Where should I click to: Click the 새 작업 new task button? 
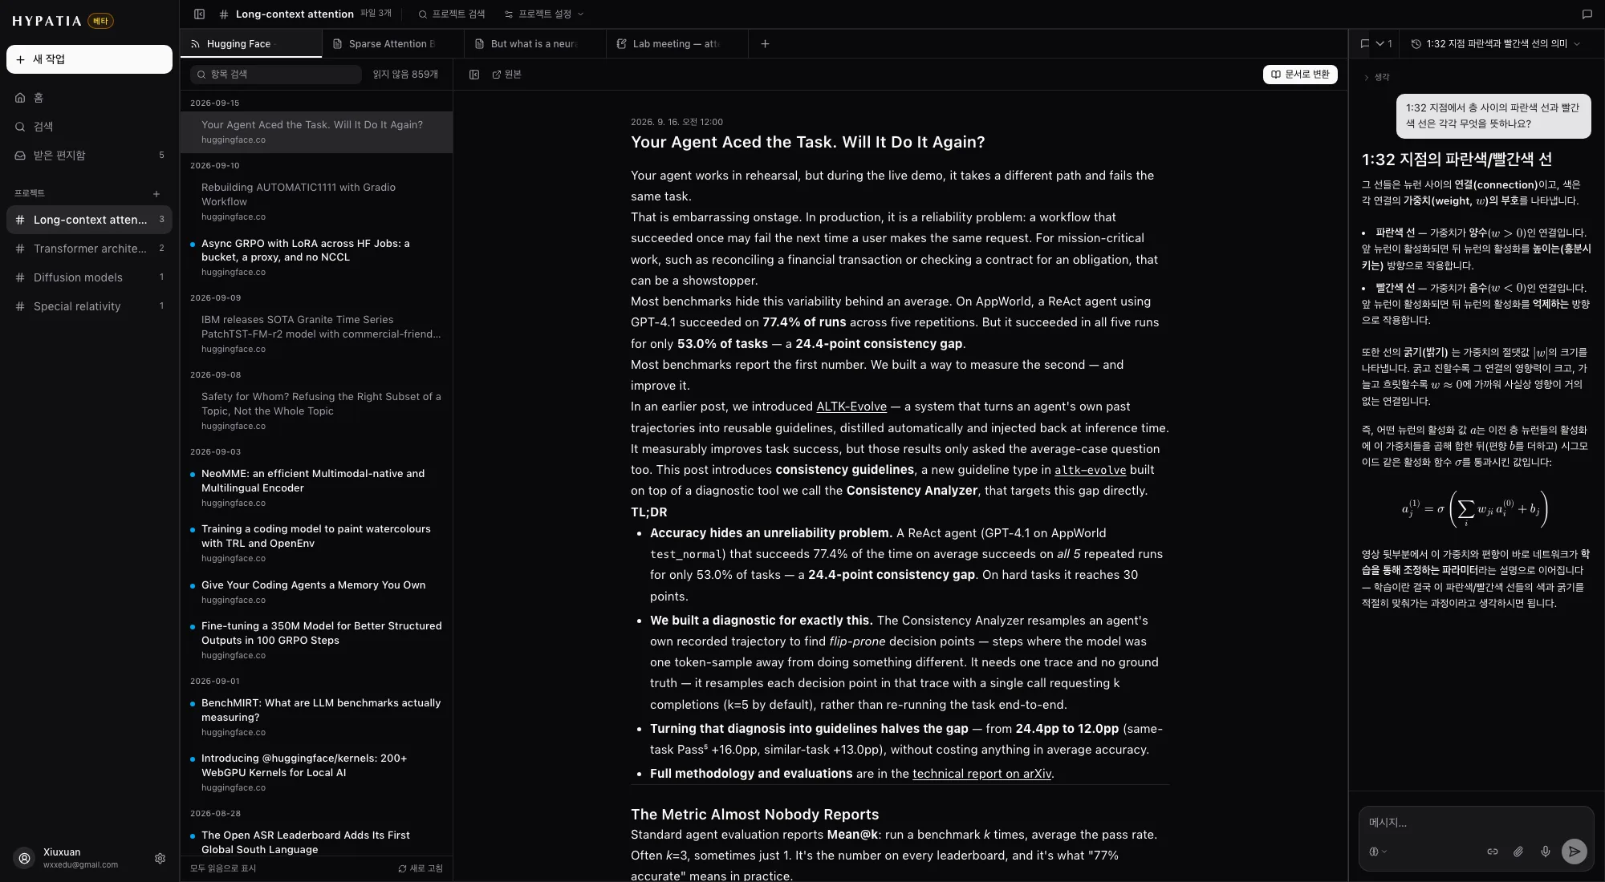pos(89,59)
